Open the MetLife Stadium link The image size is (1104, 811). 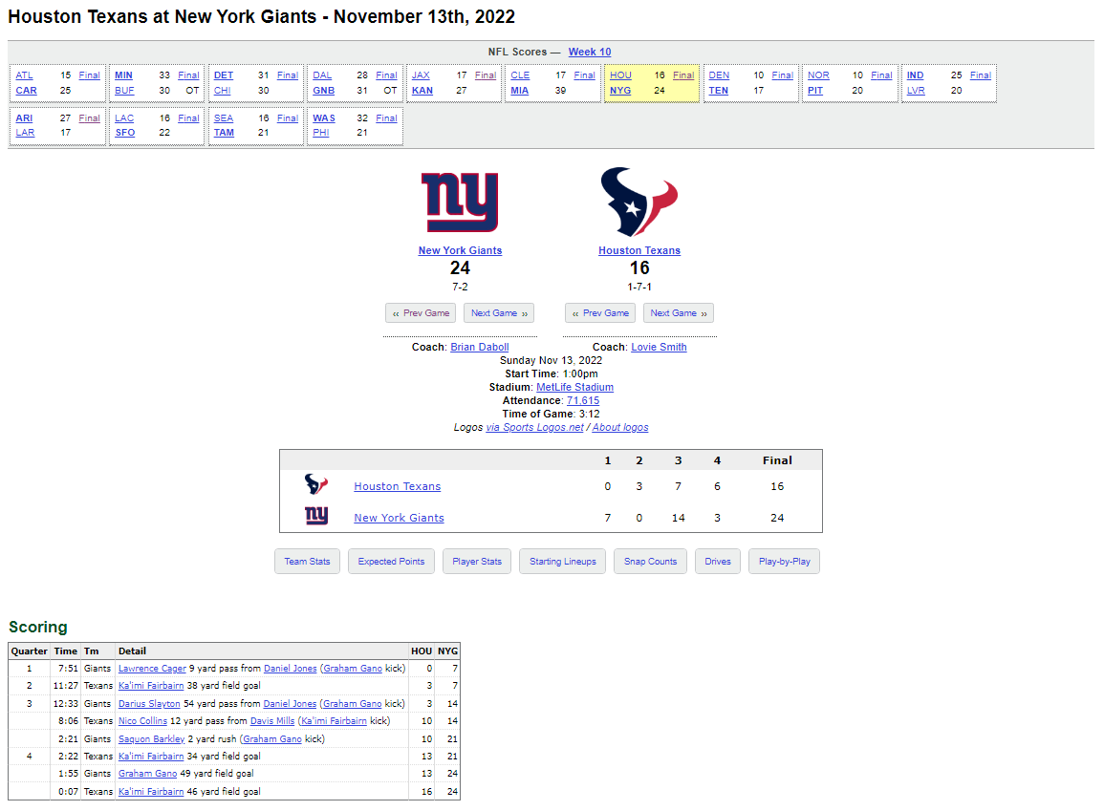574,387
